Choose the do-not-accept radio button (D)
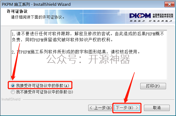The width and height of the screenshot is (176, 116). tap(13, 92)
